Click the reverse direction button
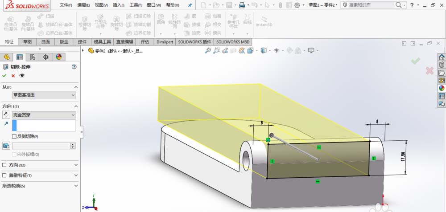This screenshot has width=446, height=212. 6,115
